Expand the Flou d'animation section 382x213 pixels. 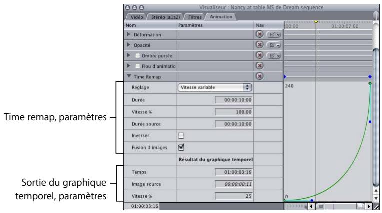click(129, 66)
